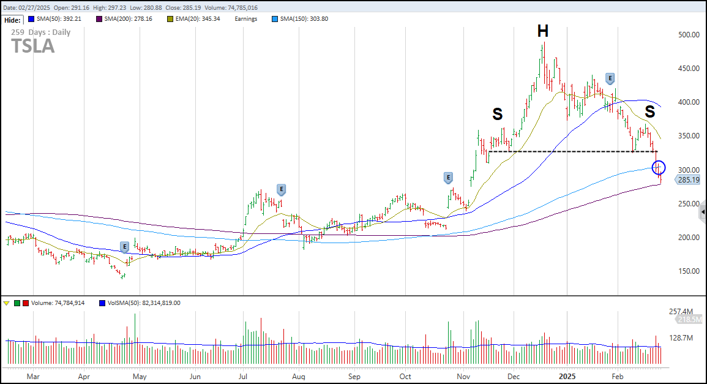Click the 218.5M volume axis tag
The image size is (707, 384).
pyautogui.click(x=689, y=320)
